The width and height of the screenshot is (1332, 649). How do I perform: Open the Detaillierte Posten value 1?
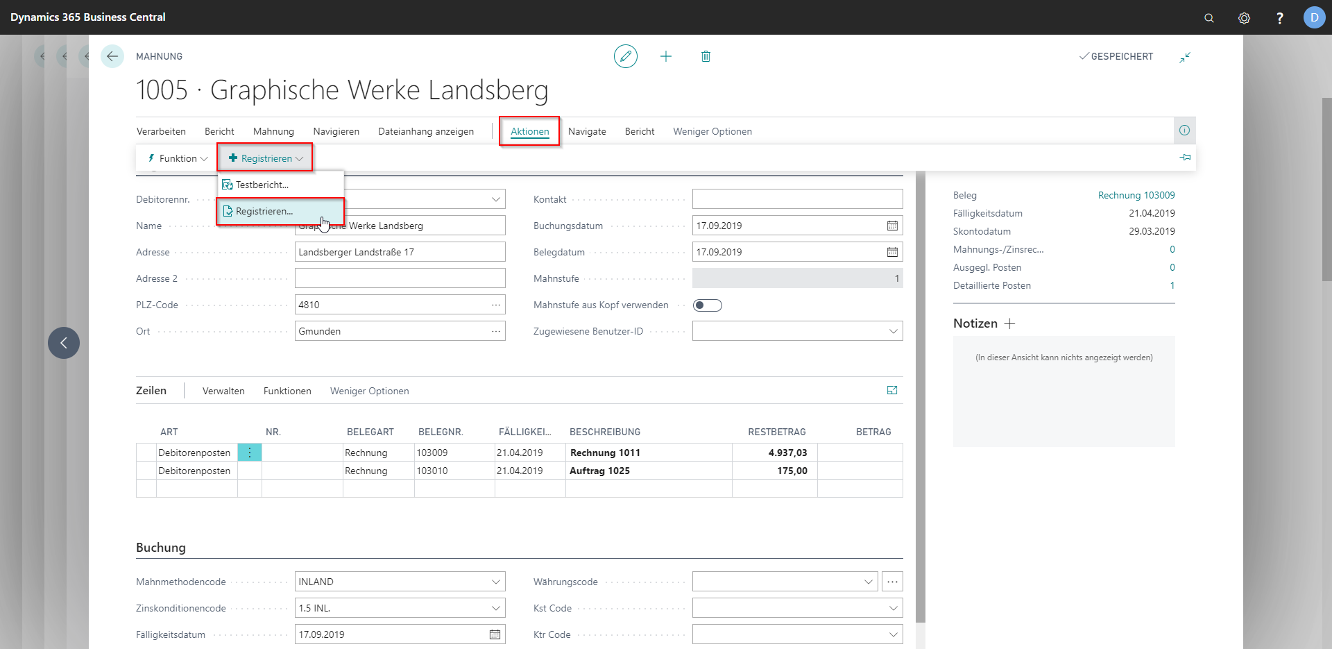point(1172,285)
